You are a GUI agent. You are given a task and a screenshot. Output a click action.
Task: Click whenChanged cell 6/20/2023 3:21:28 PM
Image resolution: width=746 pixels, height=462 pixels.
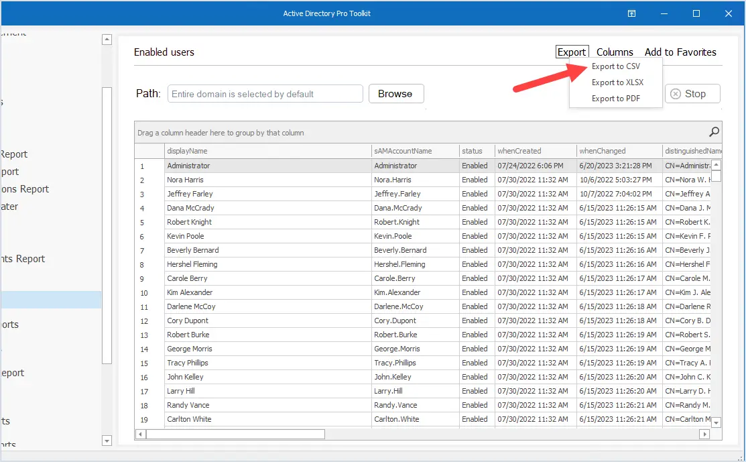tap(619, 166)
